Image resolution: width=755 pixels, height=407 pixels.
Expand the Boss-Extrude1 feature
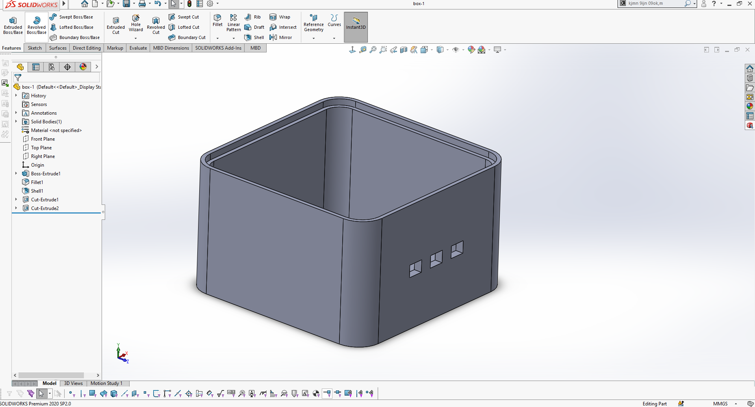click(x=16, y=173)
